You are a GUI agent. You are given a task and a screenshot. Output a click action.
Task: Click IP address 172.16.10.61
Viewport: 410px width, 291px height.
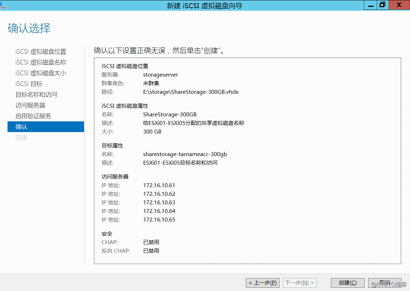coord(159,185)
